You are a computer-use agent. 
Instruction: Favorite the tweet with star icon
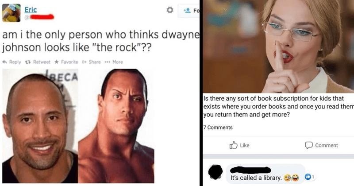(66, 62)
